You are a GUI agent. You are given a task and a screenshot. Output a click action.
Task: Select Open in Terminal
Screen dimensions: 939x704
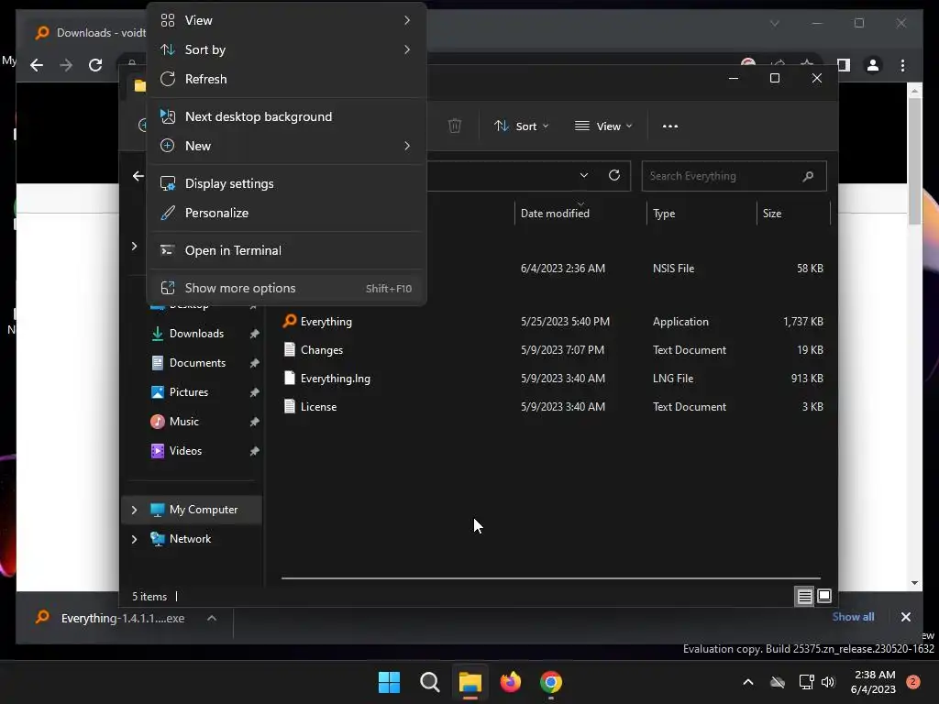(286, 251)
